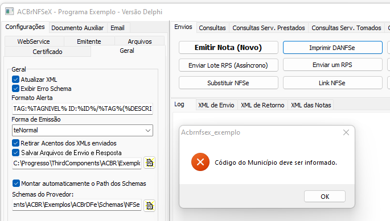Select the WebService tab
The height and width of the screenshot is (221, 390).
34,41
